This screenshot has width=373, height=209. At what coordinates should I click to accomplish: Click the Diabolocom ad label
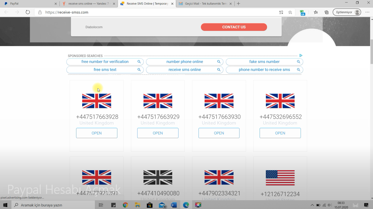coord(94,27)
